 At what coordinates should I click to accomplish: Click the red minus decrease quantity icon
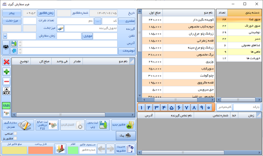point(7,81)
